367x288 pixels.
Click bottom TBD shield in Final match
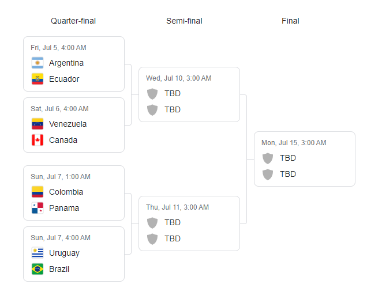pos(268,175)
